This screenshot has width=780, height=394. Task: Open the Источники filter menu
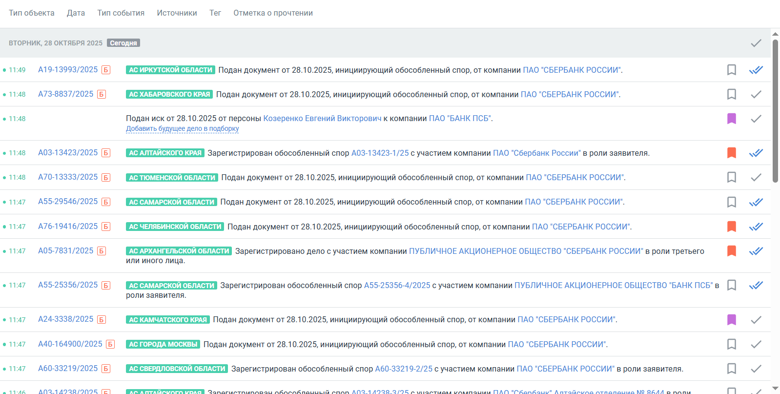tap(177, 13)
